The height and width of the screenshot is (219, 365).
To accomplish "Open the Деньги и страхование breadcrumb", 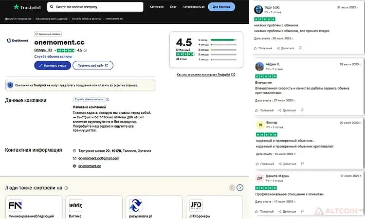I will (18, 18).
